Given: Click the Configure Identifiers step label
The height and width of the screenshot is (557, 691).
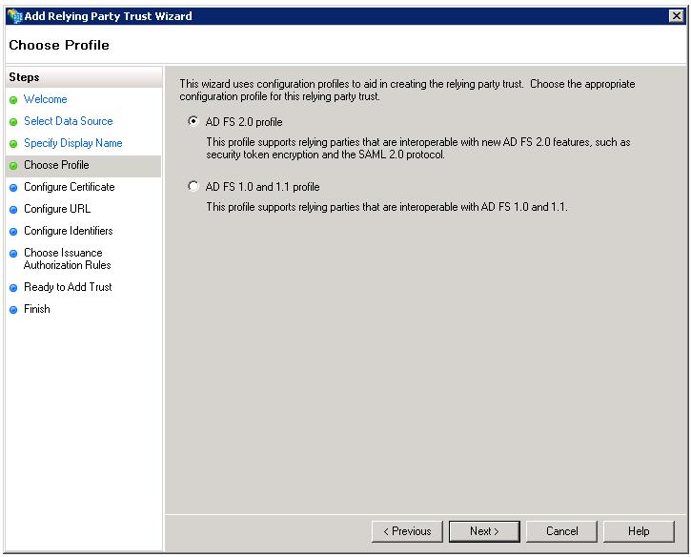Looking at the screenshot, I should pyautogui.click(x=68, y=231).
